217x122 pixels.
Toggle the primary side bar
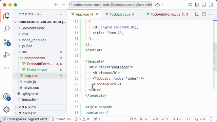(x=197, y=5)
